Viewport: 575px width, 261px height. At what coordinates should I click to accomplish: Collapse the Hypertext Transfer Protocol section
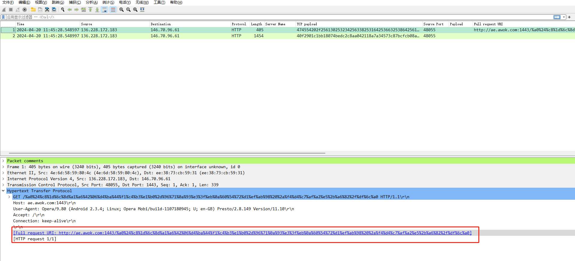[x=3, y=191]
